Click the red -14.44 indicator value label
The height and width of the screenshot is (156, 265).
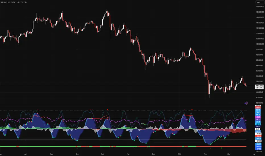pyautogui.click(x=258, y=136)
